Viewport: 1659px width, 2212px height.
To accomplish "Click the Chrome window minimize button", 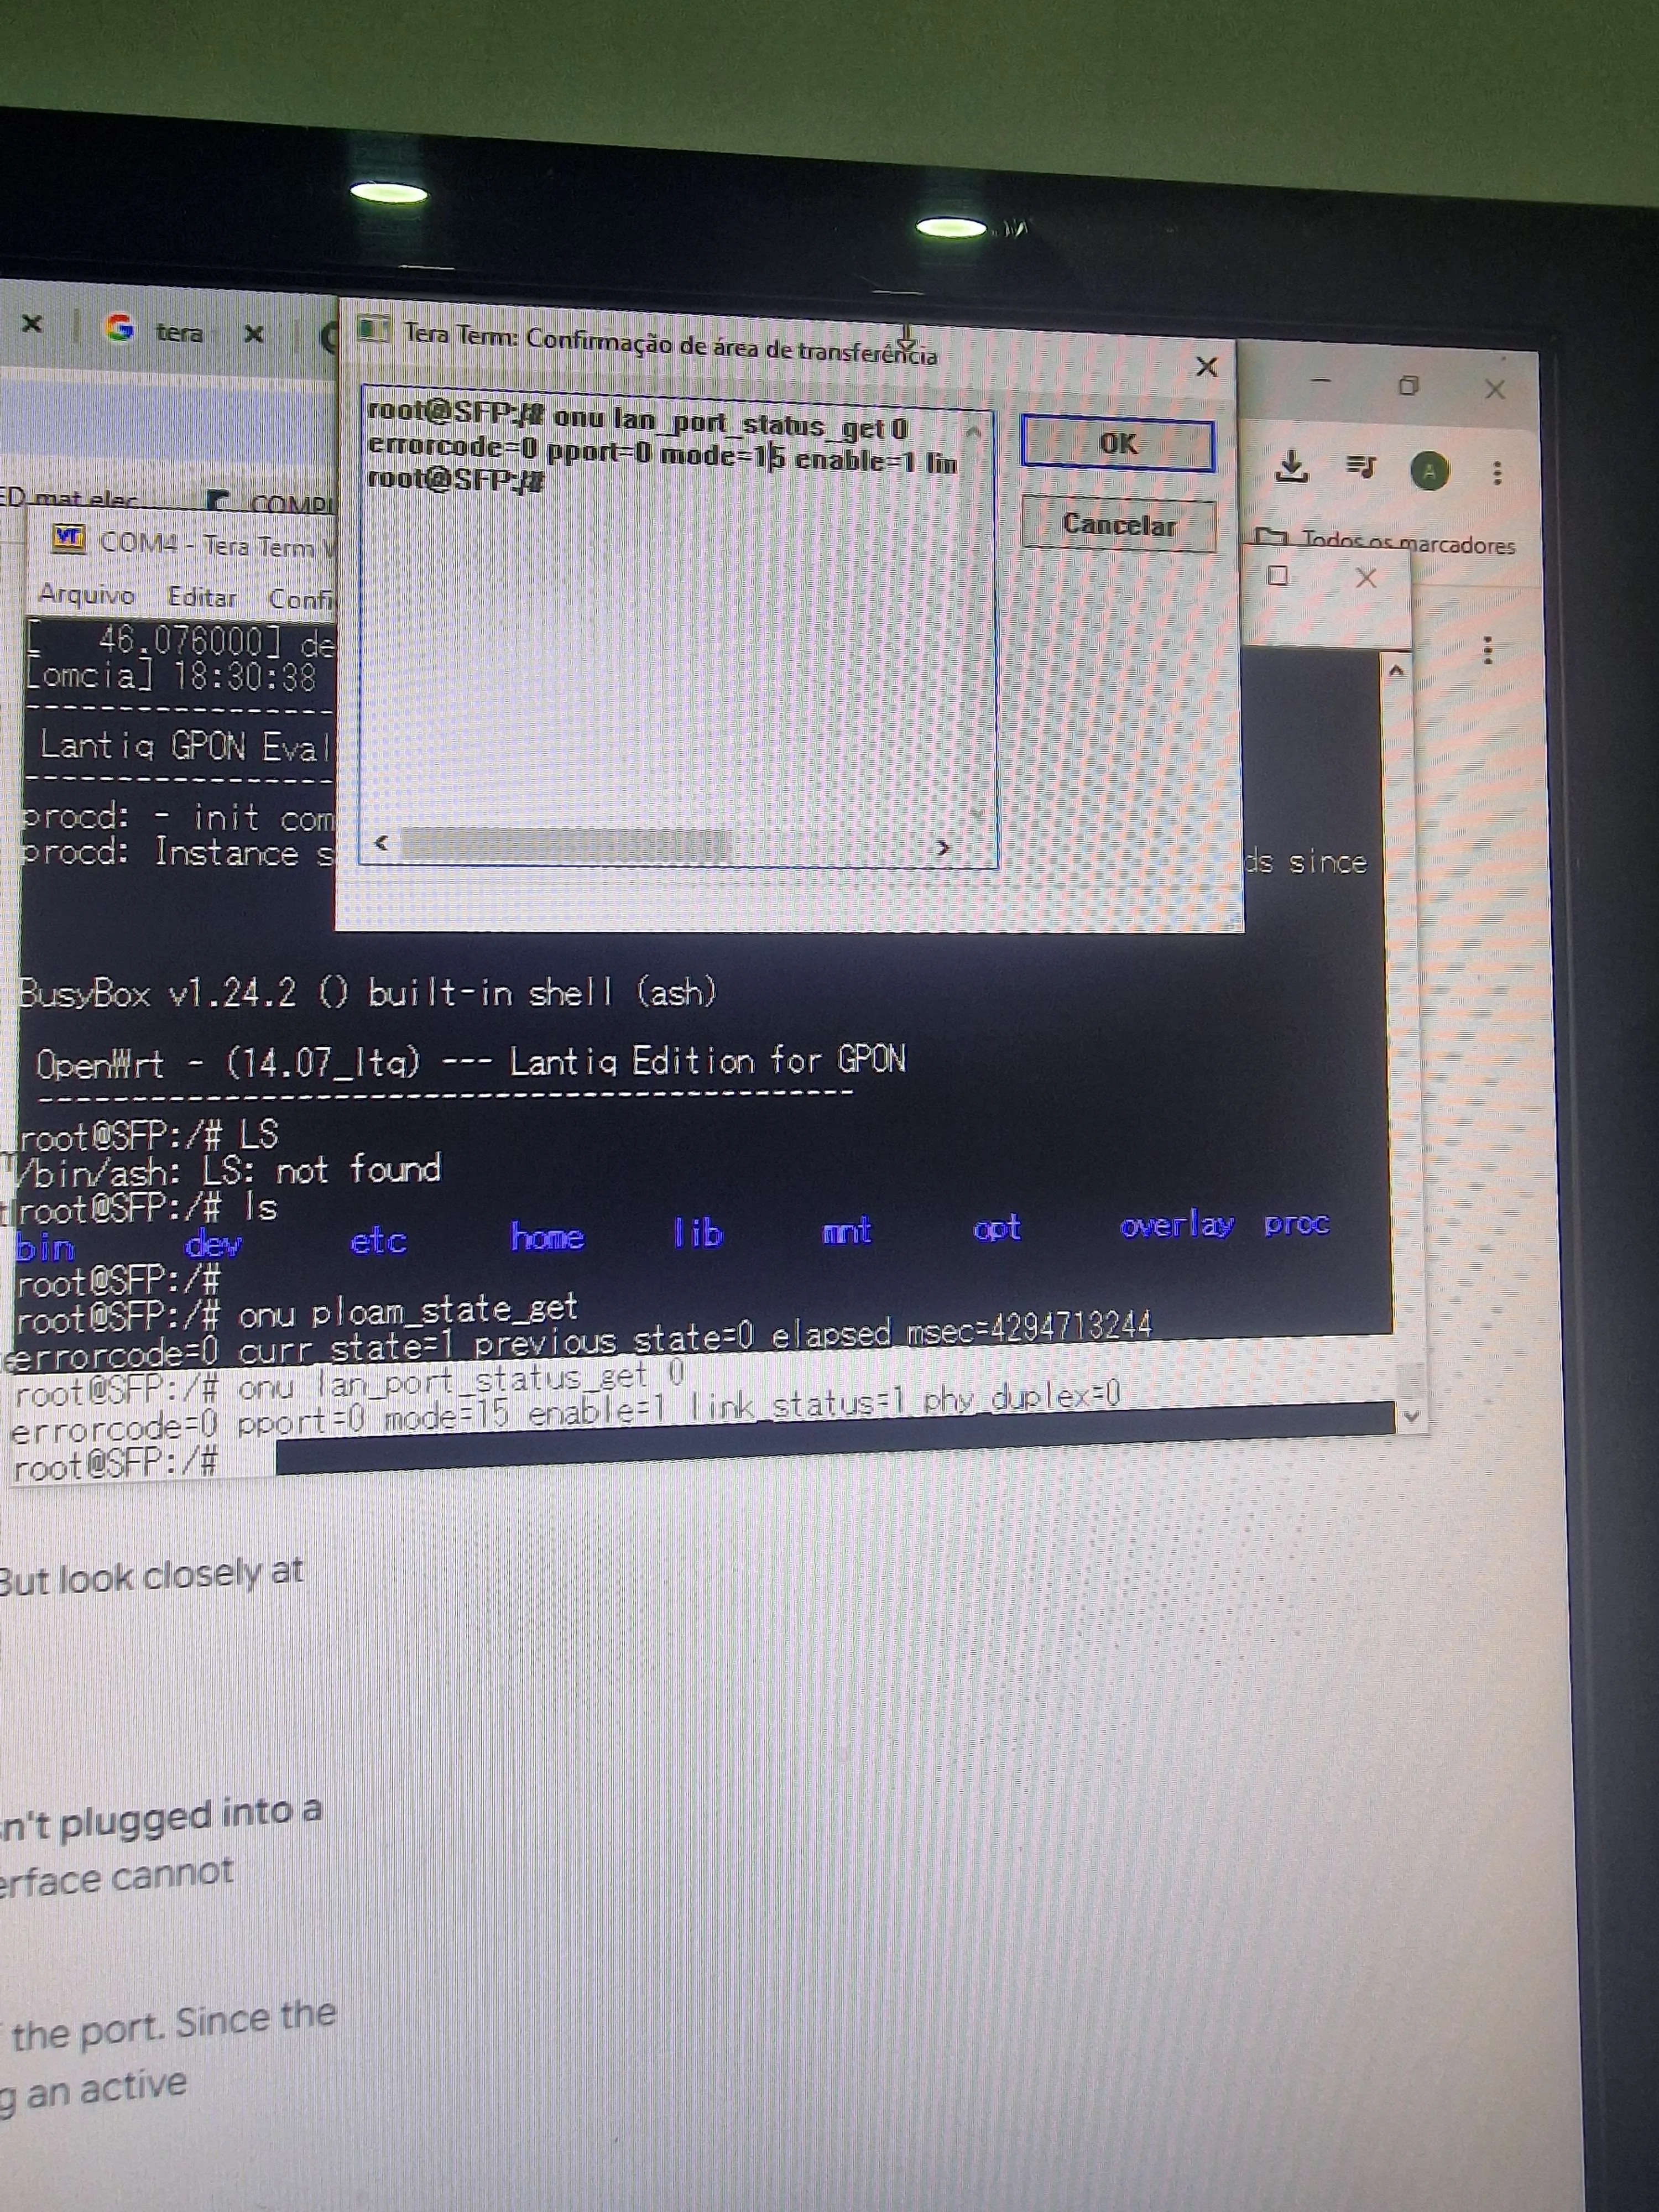I will [x=1321, y=380].
